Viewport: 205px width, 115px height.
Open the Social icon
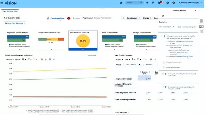[74, 18]
